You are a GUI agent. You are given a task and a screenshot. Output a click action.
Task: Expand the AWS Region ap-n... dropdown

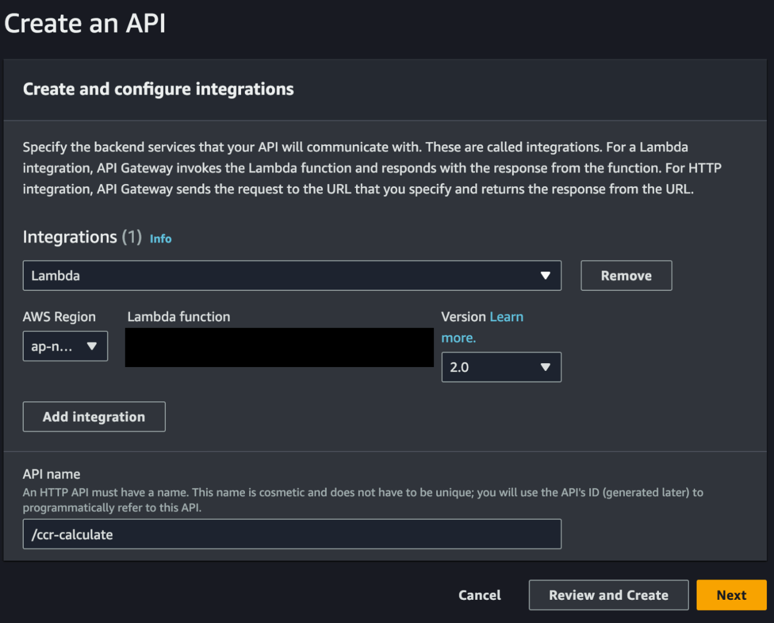pyautogui.click(x=65, y=346)
